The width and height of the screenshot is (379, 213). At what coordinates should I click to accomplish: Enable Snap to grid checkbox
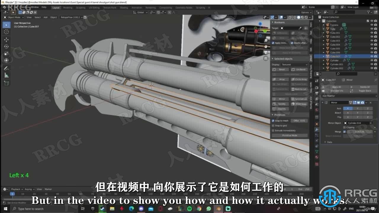(273, 125)
